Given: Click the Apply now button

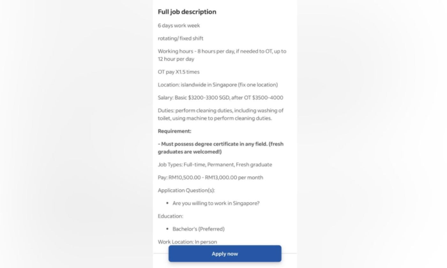Looking at the screenshot, I should [x=225, y=254].
